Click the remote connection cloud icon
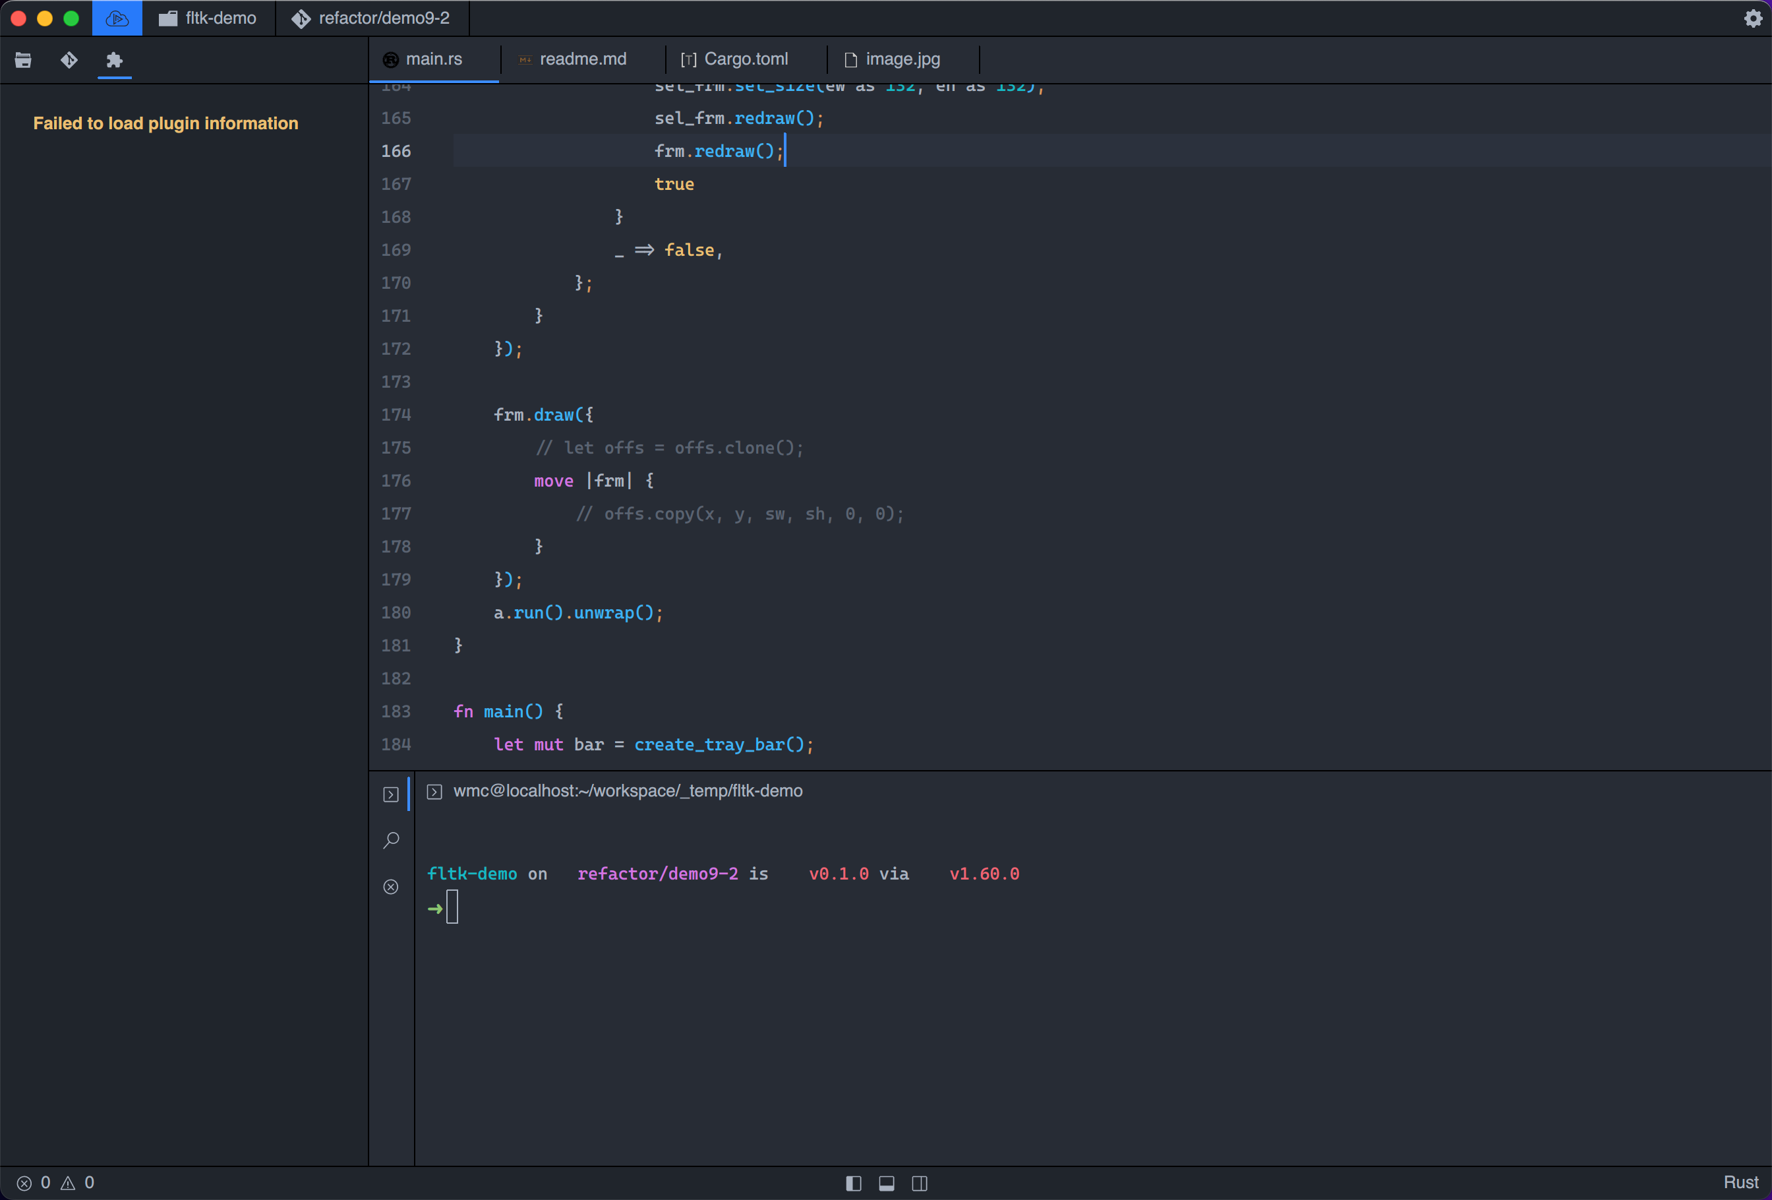 [117, 18]
